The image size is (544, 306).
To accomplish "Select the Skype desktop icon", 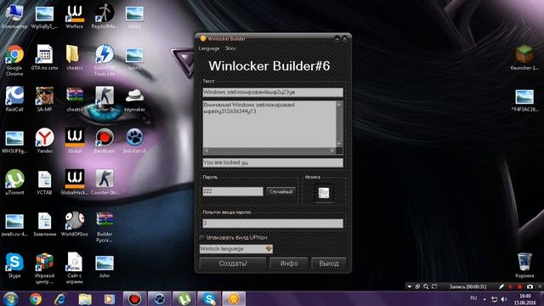I will (14, 265).
